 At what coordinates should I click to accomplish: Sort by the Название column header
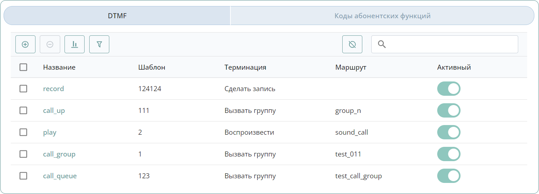[x=59, y=67]
